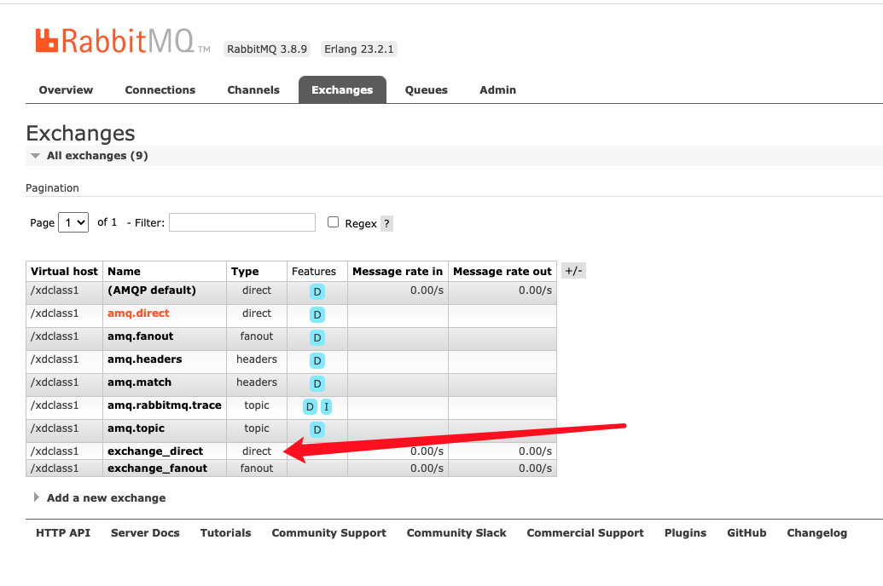Open the amq.direct exchange
This screenshot has width=883, height=586.
pyautogui.click(x=138, y=313)
